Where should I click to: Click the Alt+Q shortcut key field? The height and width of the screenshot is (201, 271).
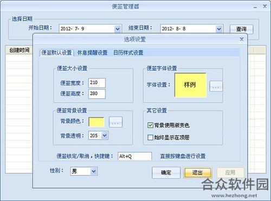click(134, 156)
